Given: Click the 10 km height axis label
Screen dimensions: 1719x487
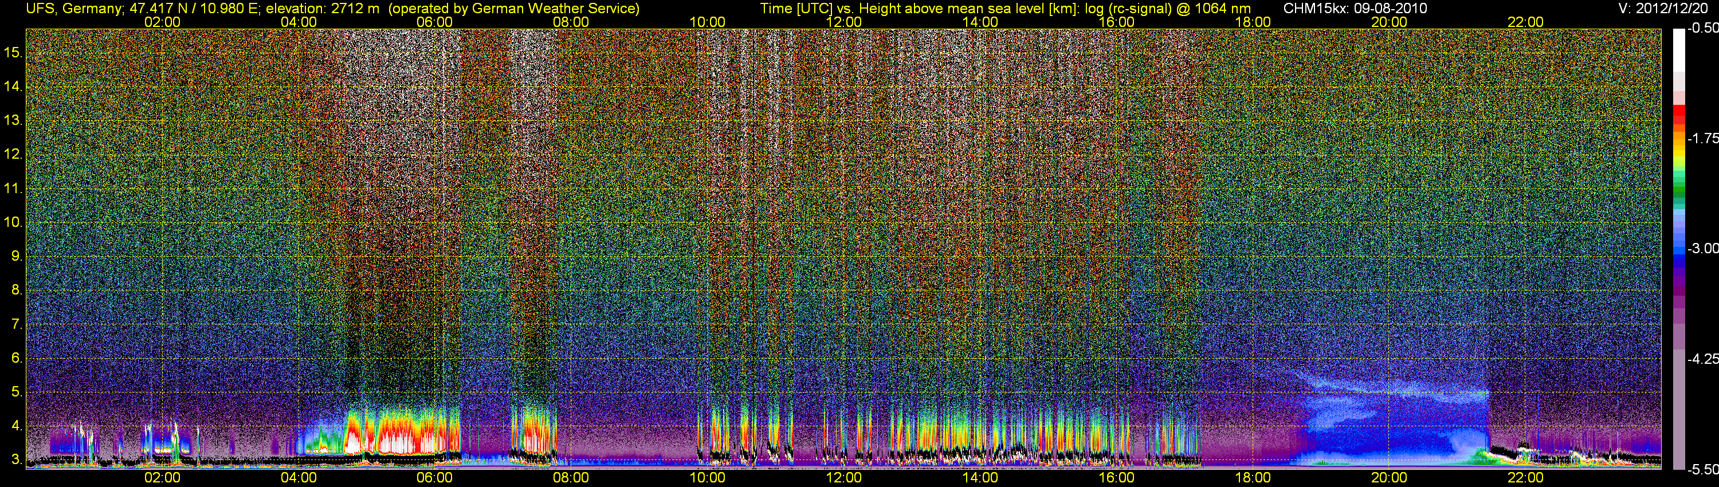Looking at the screenshot, I should pos(13,222).
